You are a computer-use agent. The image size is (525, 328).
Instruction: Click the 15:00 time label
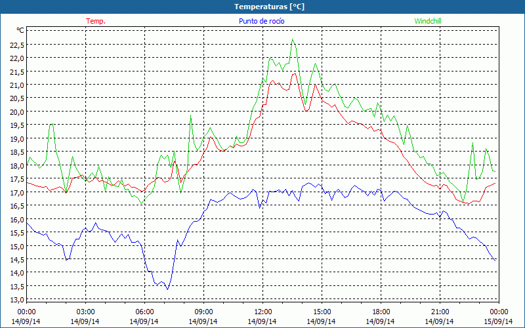pyautogui.click(x=322, y=312)
